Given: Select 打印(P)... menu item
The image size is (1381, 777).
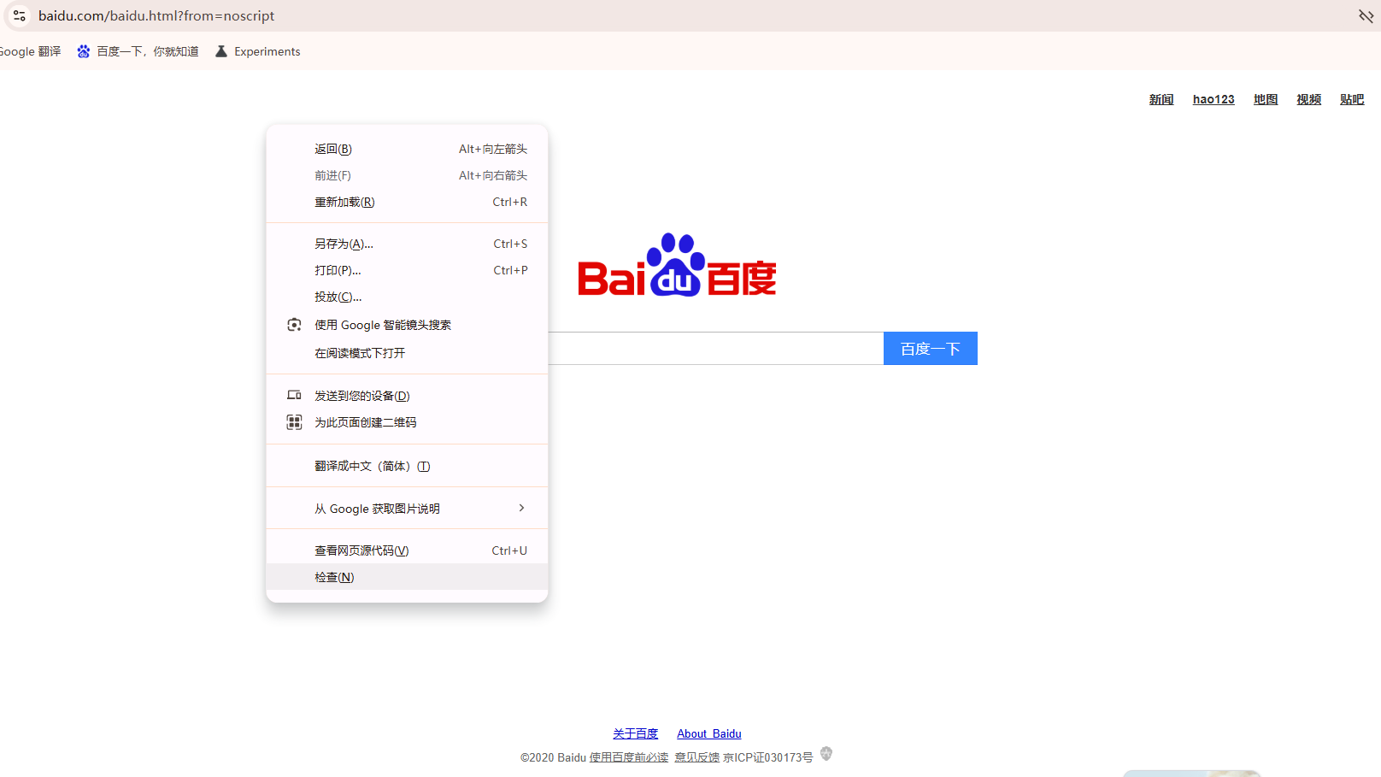Looking at the screenshot, I should (x=407, y=270).
